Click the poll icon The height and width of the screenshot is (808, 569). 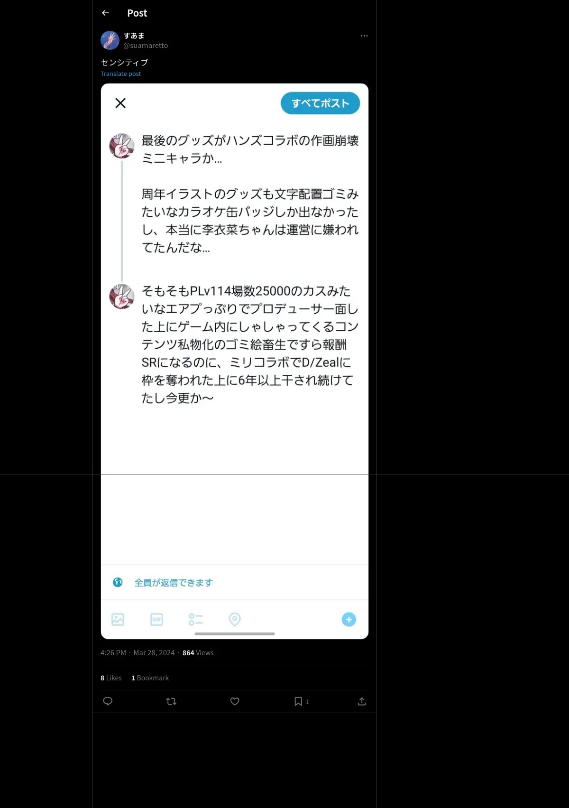point(195,619)
